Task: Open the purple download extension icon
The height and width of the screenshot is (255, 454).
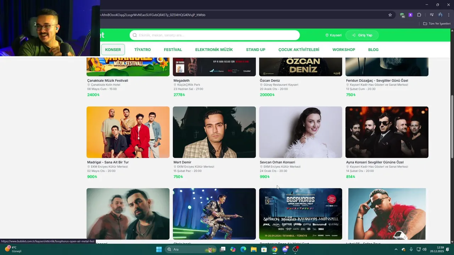Action: coord(410,15)
